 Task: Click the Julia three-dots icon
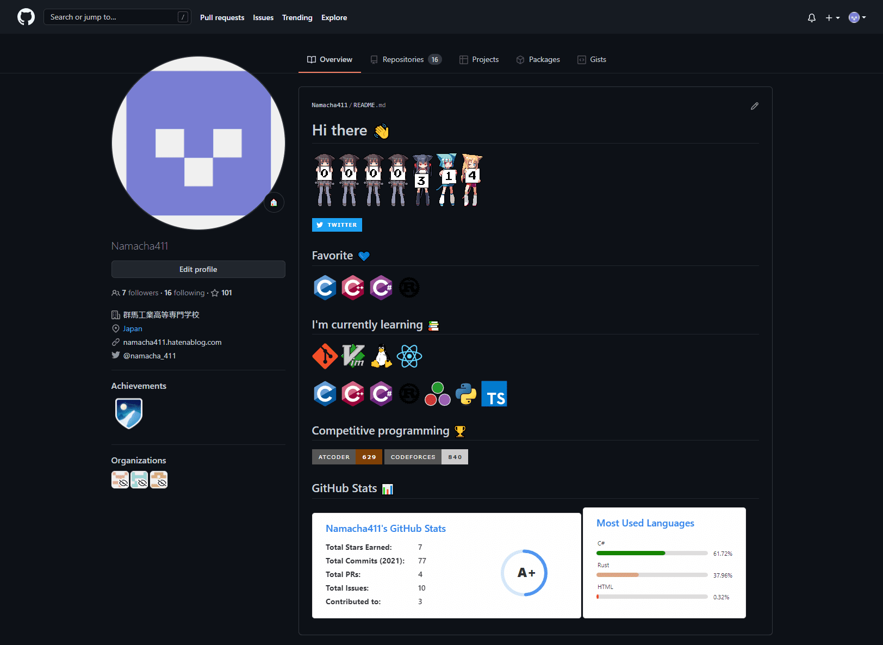(x=438, y=394)
